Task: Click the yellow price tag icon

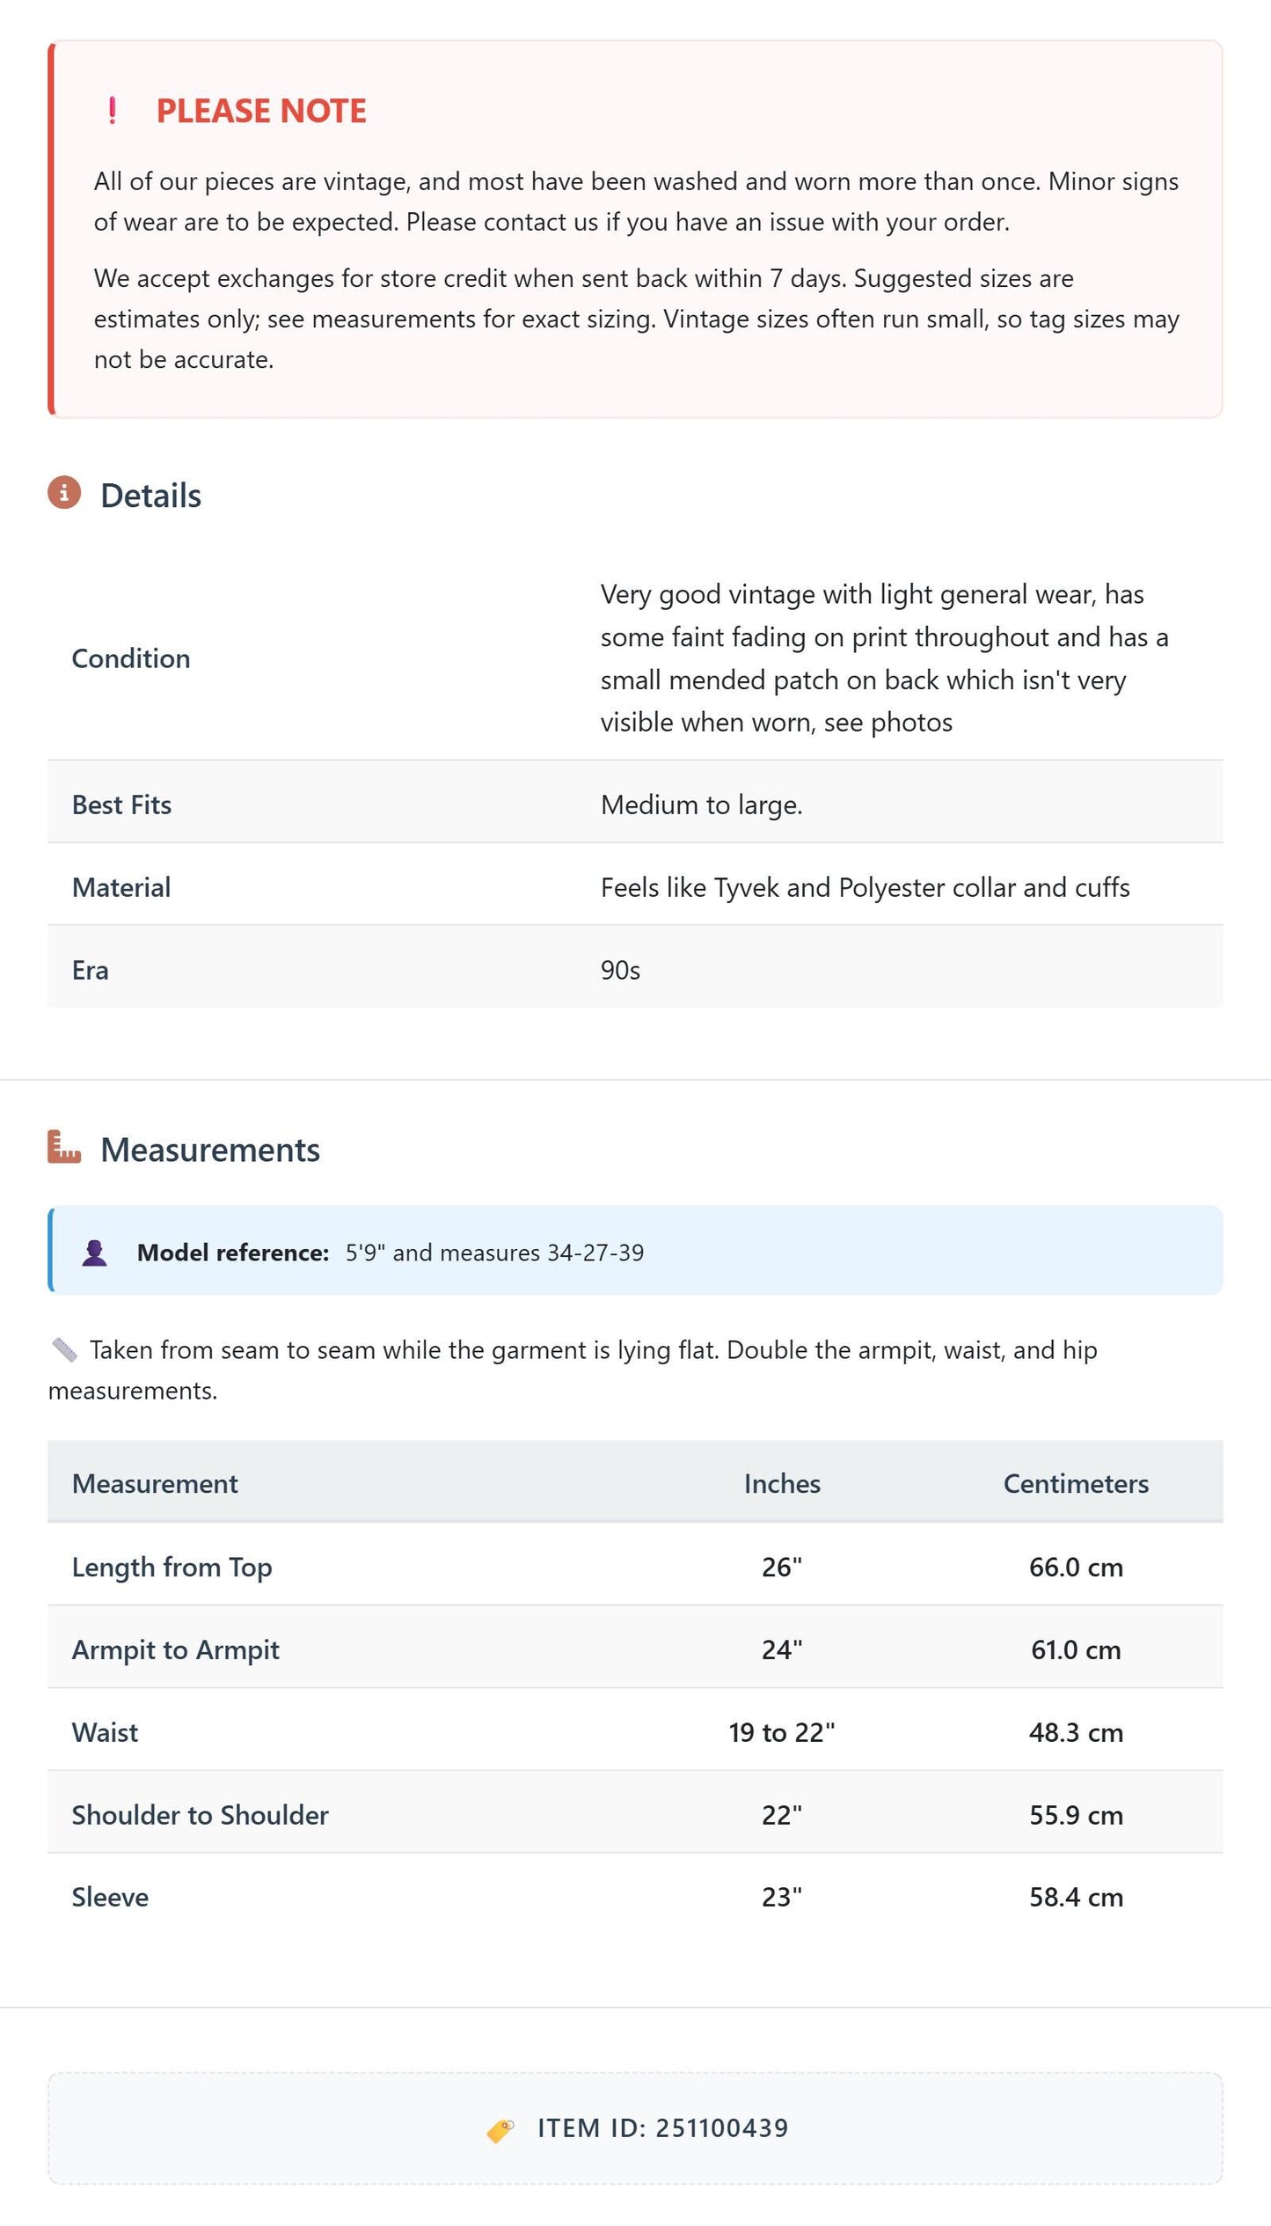Action: 500,2130
